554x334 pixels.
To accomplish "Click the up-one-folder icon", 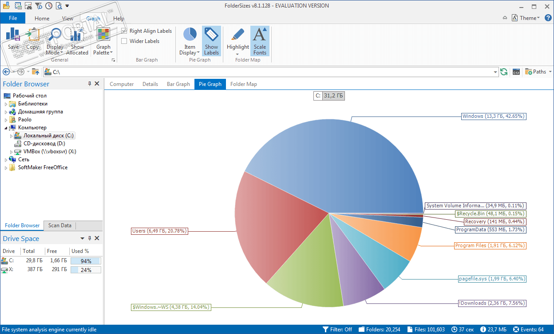I will [x=36, y=72].
